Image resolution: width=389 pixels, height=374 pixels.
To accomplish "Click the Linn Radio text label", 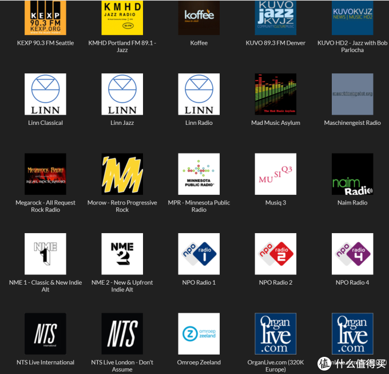I will coord(199,123).
